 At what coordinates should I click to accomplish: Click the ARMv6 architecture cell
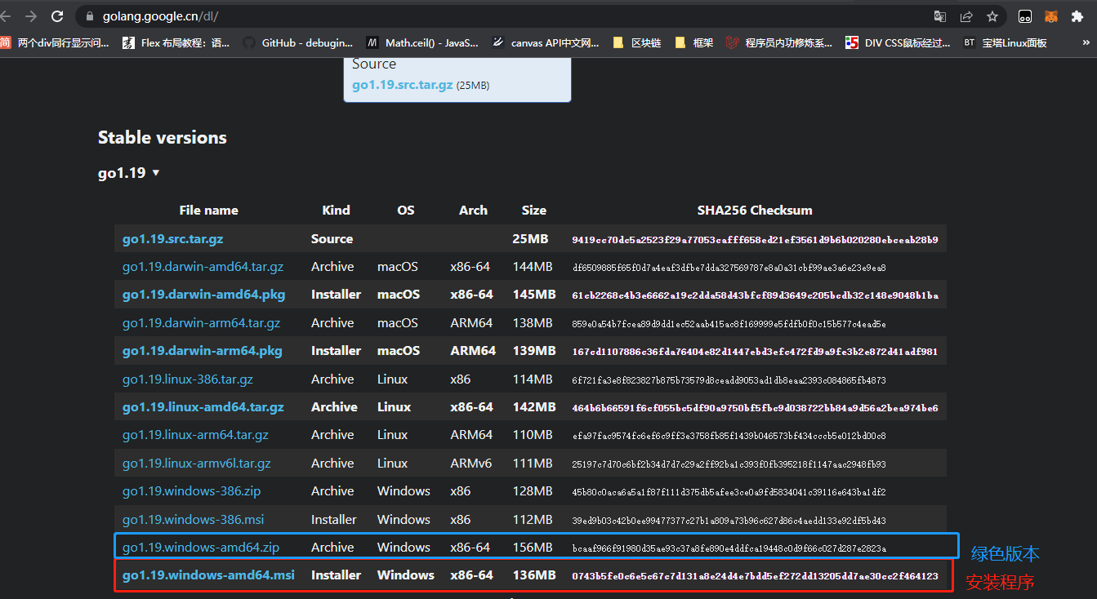pyautogui.click(x=471, y=464)
